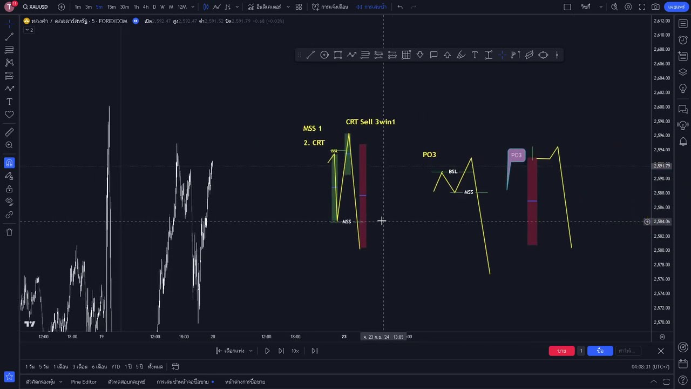691x389 pixels.
Task: Open the layout setup square icon
Action: coord(567,7)
